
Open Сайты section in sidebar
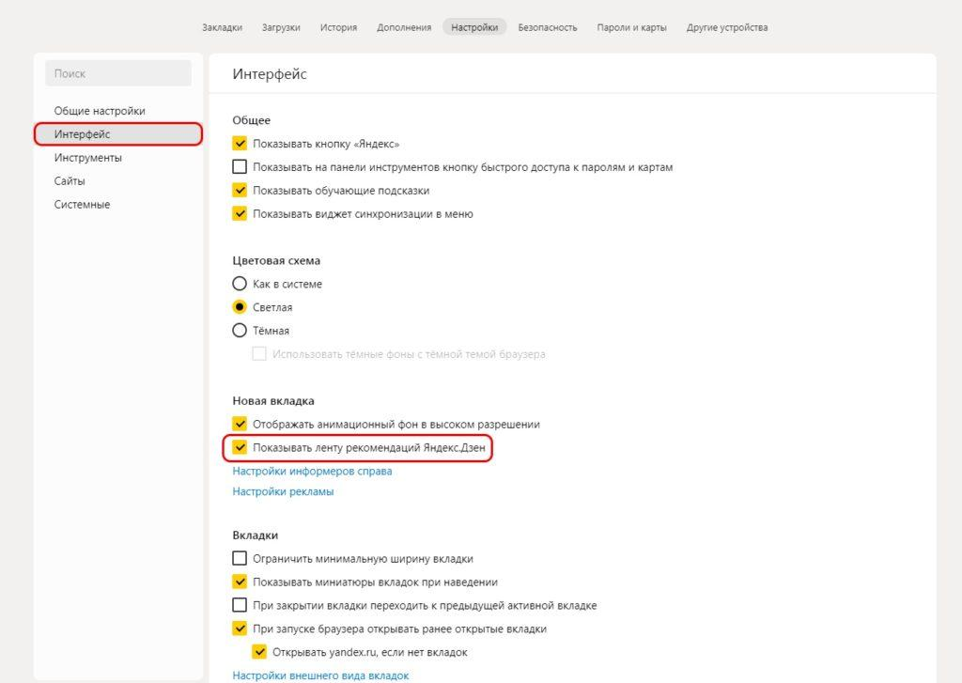click(x=70, y=181)
